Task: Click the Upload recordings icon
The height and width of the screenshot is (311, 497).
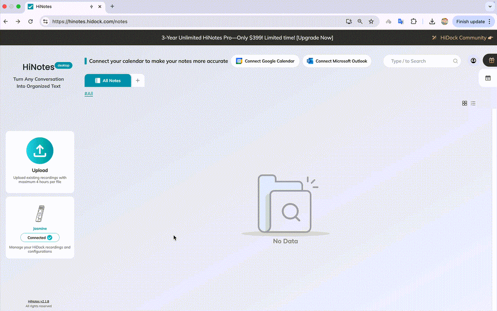Action: (40, 151)
